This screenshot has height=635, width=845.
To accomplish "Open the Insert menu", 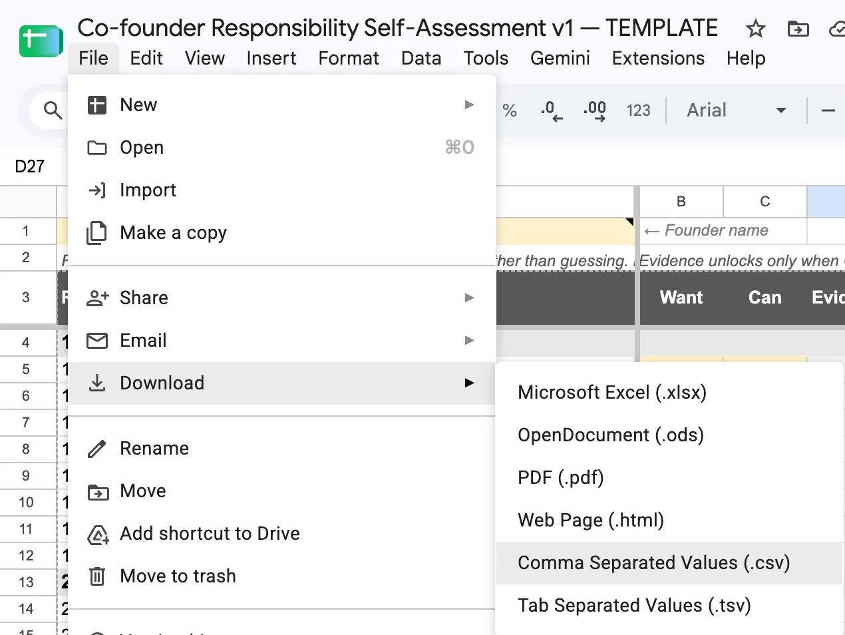I will click(x=271, y=59).
